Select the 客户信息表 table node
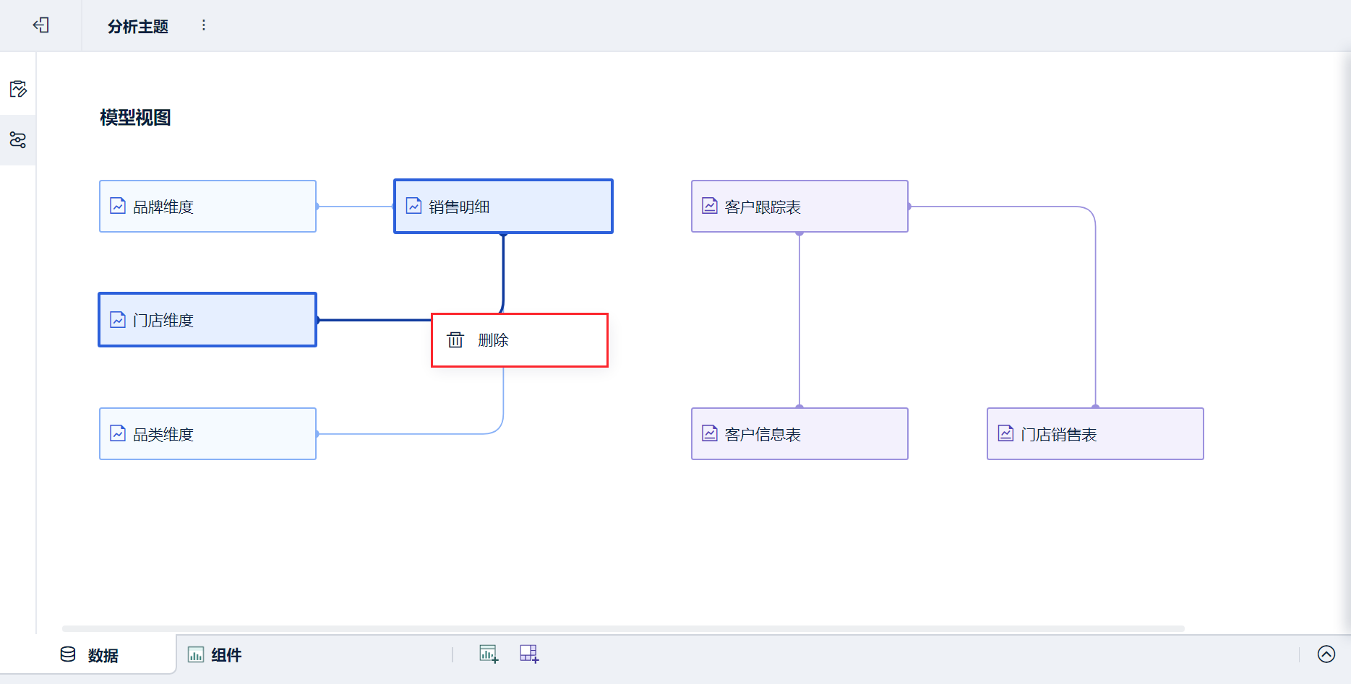1351x684 pixels. tap(799, 434)
